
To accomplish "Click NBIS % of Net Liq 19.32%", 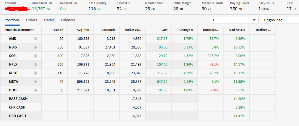I will pos(240,47).
